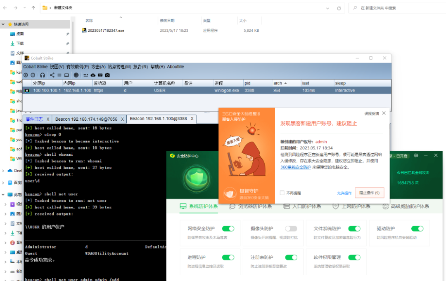This screenshot has width=446, height=281.
Task: Switch to pivot graph view share-style icon
Action: tap(52, 75)
